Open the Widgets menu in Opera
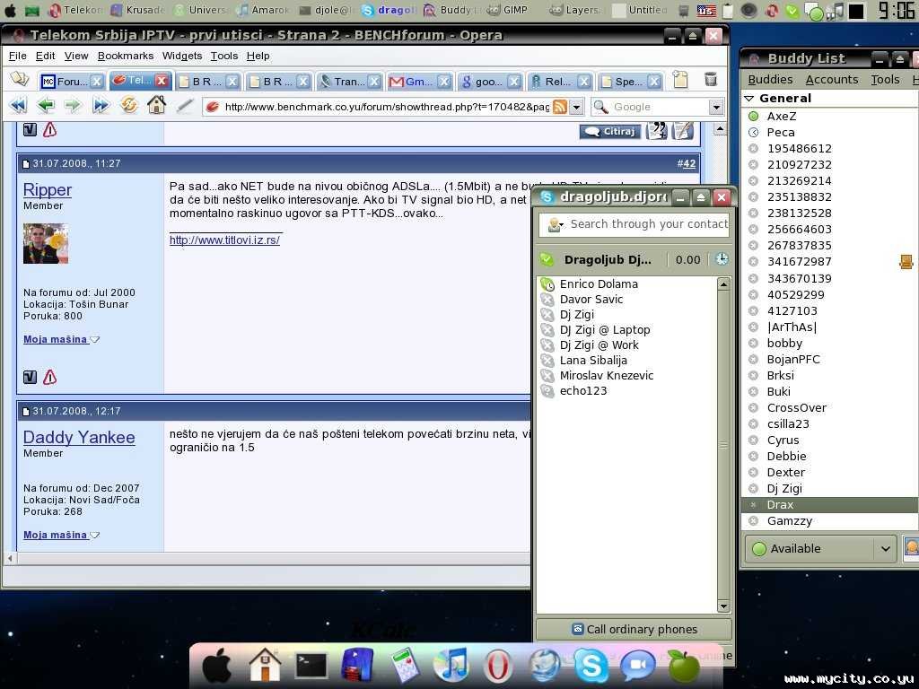The height and width of the screenshot is (689, 919). 181,56
